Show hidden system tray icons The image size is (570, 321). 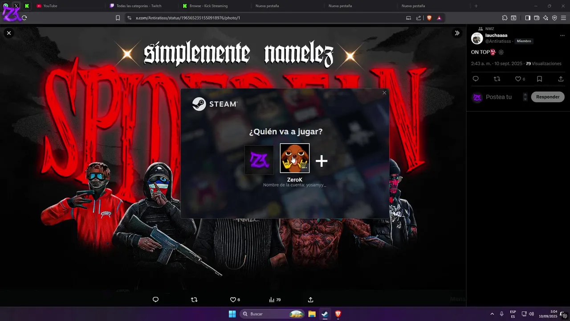(492, 314)
